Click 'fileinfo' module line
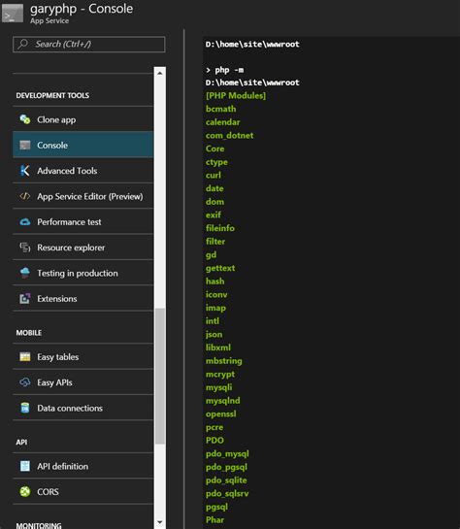 tap(220, 228)
